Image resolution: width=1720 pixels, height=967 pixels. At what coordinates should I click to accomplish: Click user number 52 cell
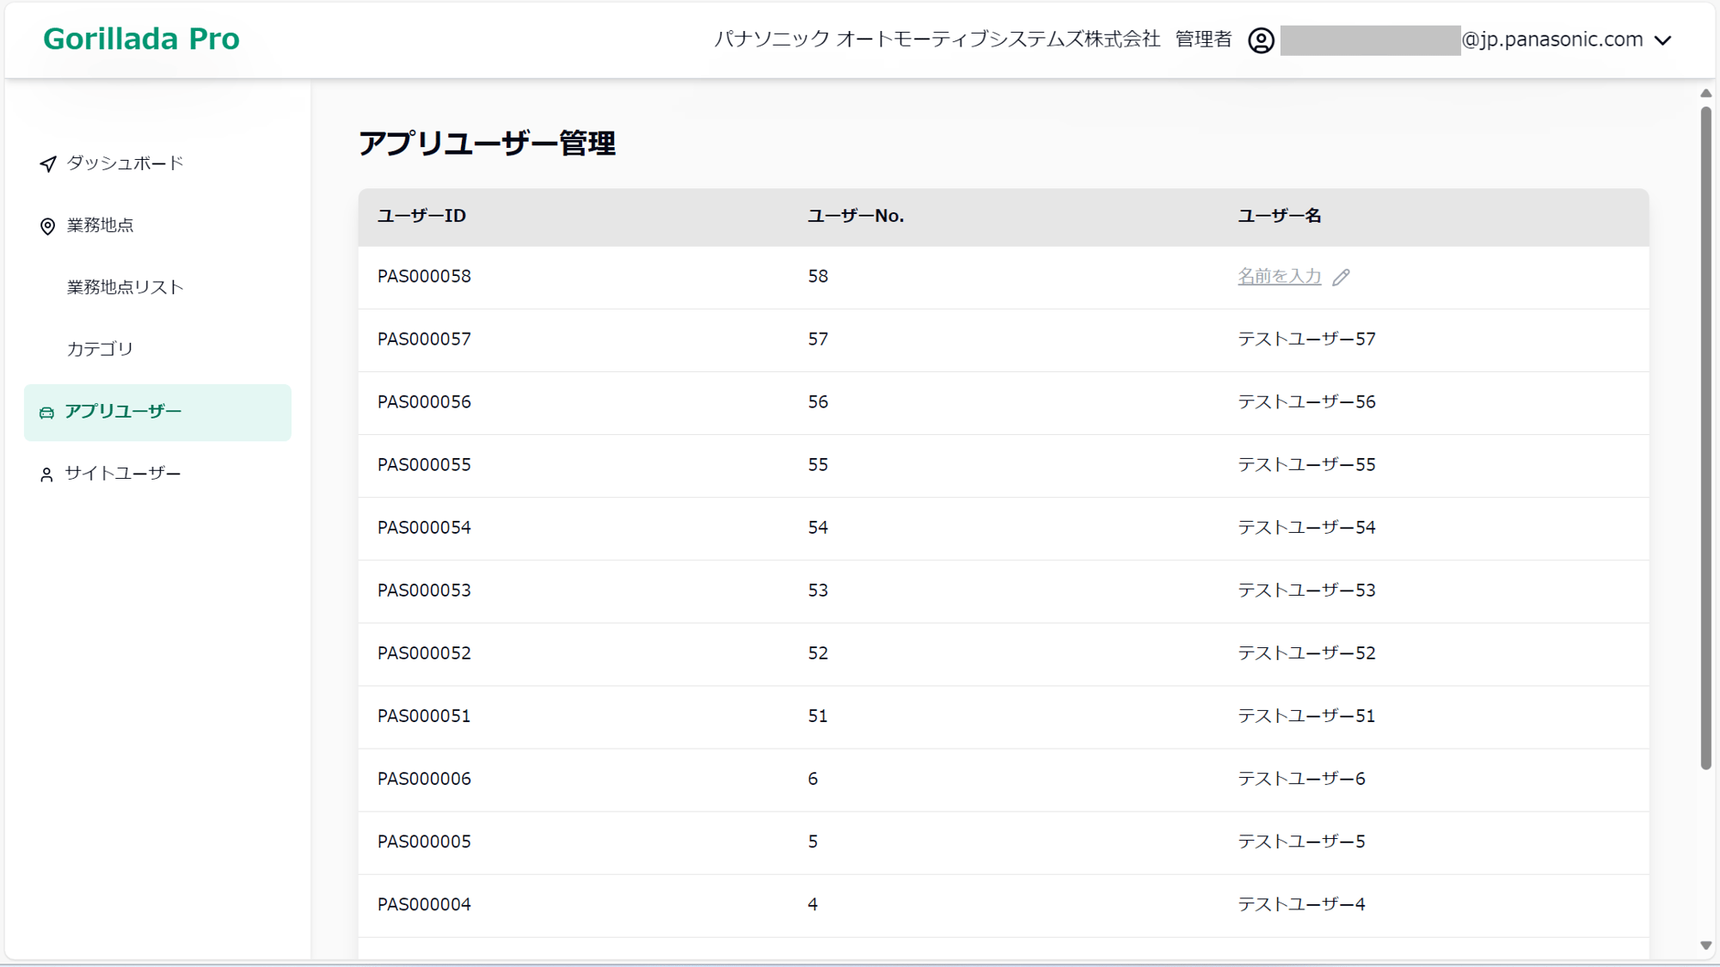click(818, 652)
